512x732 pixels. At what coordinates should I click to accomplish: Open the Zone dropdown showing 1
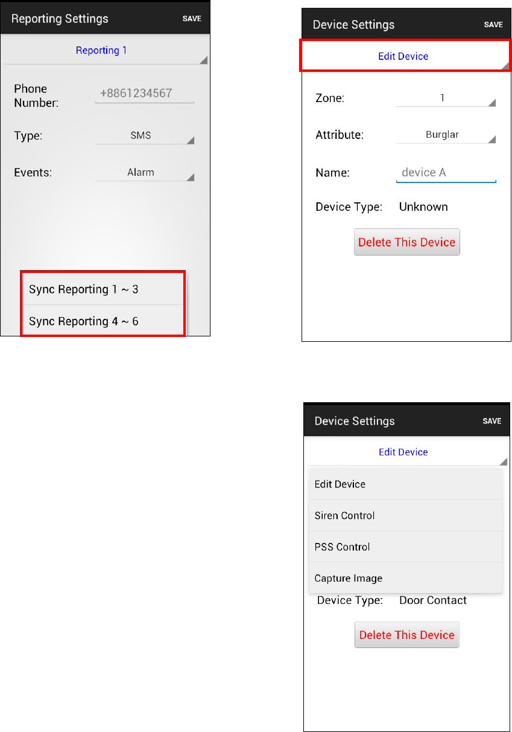tap(446, 98)
